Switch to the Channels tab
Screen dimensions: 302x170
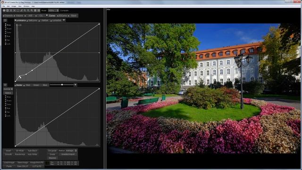click(x=8, y=16)
